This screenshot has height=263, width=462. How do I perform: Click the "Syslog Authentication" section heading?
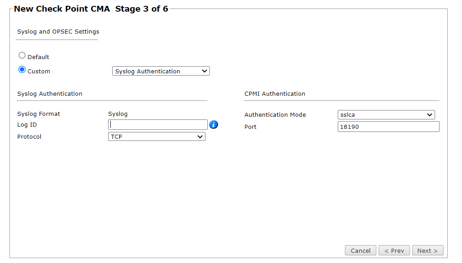(x=50, y=94)
